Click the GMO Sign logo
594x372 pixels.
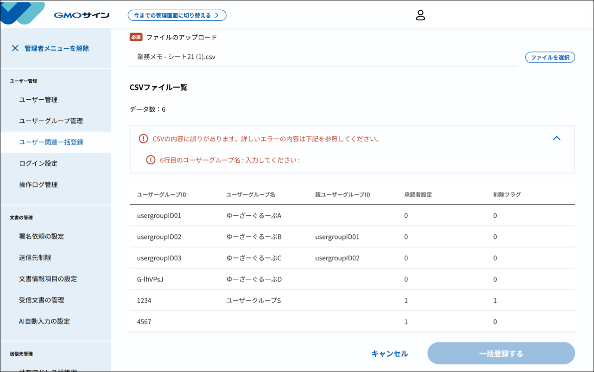[x=82, y=15]
